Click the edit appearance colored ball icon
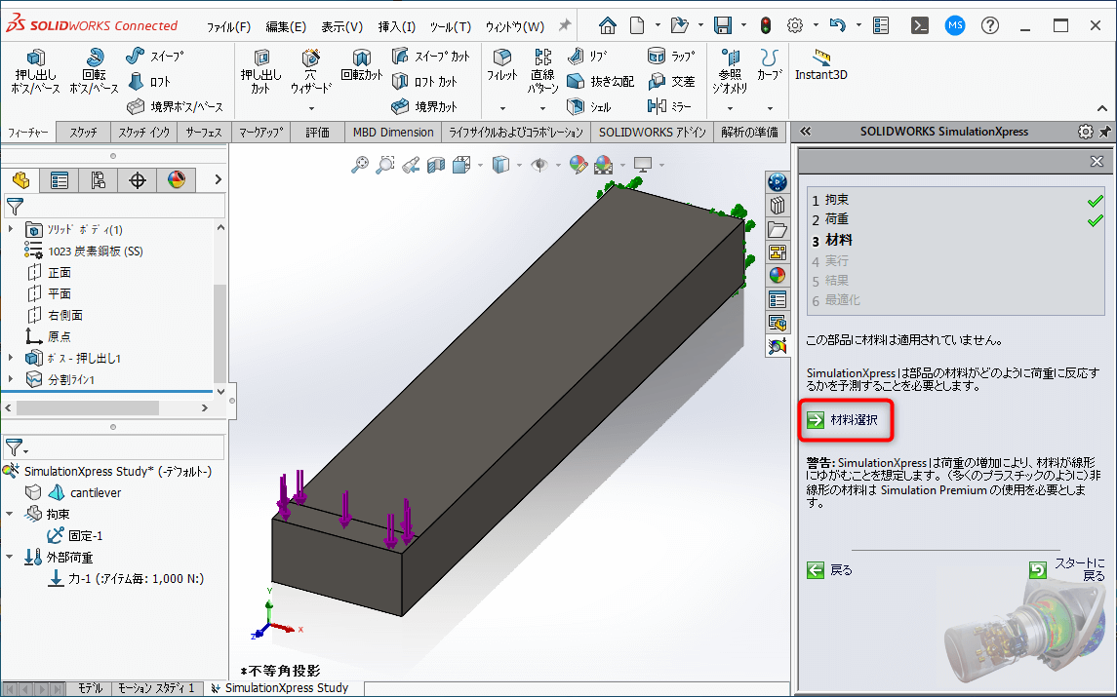The image size is (1117, 697). (x=577, y=165)
